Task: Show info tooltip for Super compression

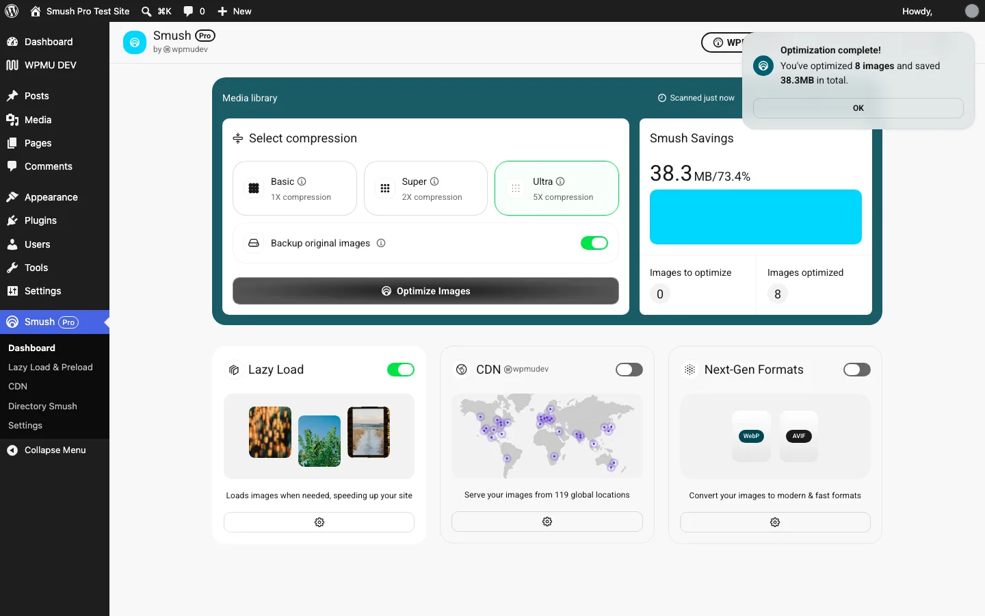Action: tap(434, 181)
